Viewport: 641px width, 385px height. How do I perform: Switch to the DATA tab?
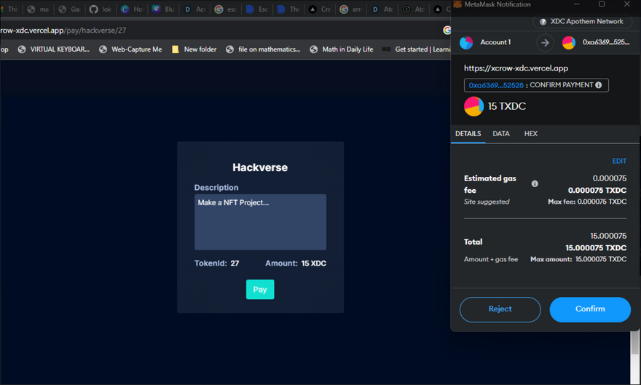501,134
